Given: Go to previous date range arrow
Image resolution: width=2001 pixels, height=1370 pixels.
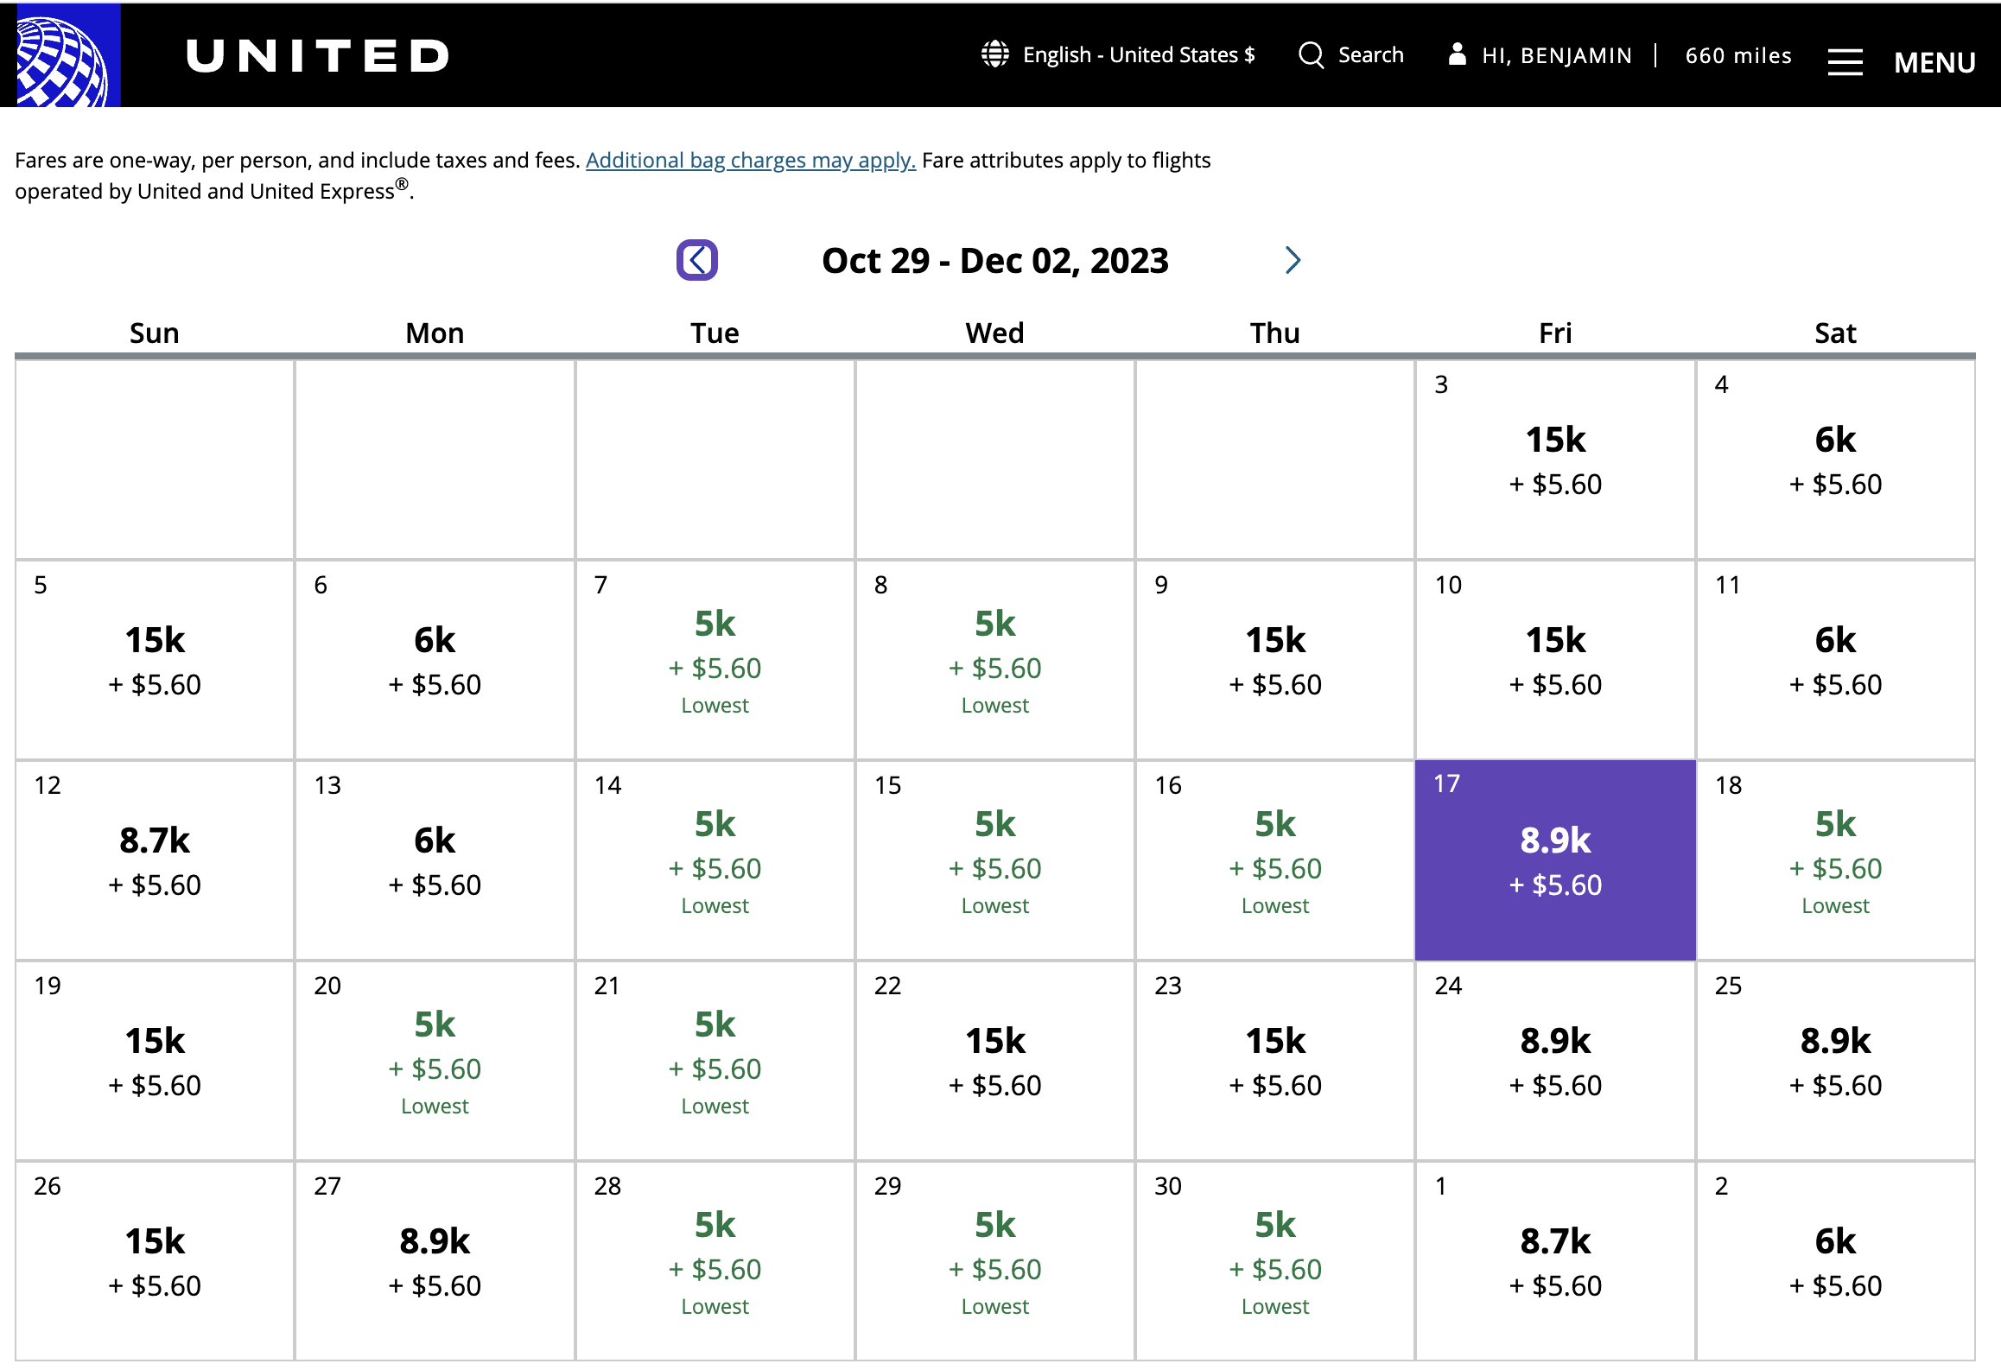Looking at the screenshot, I should (697, 260).
